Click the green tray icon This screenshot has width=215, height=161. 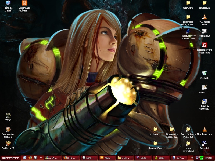[x=202, y=158]
